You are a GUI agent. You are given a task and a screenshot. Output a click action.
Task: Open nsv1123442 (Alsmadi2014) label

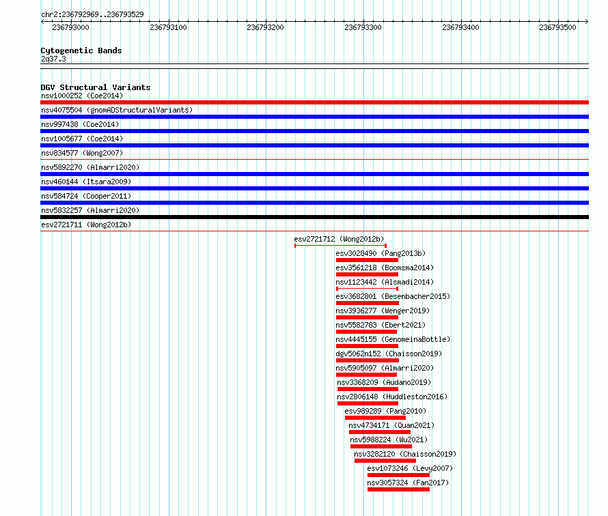tap(385, 282)
